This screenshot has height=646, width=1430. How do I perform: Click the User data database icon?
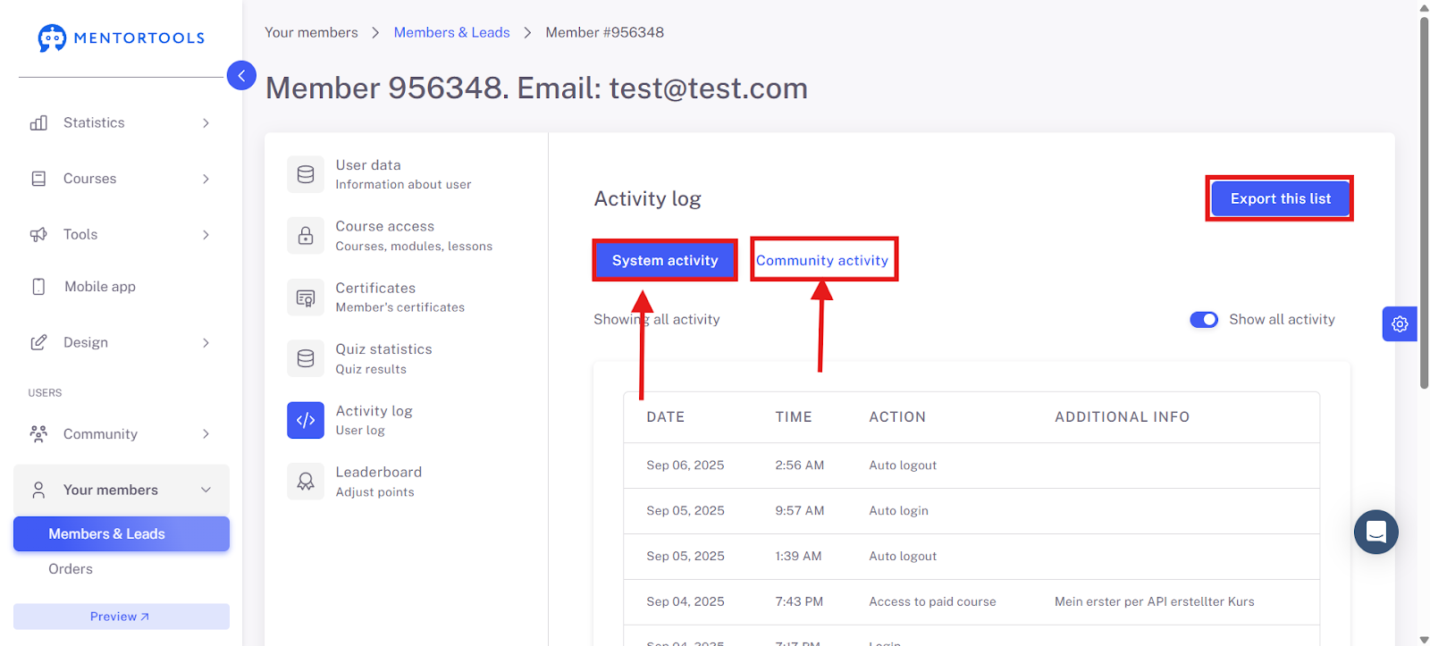(306, 174)
